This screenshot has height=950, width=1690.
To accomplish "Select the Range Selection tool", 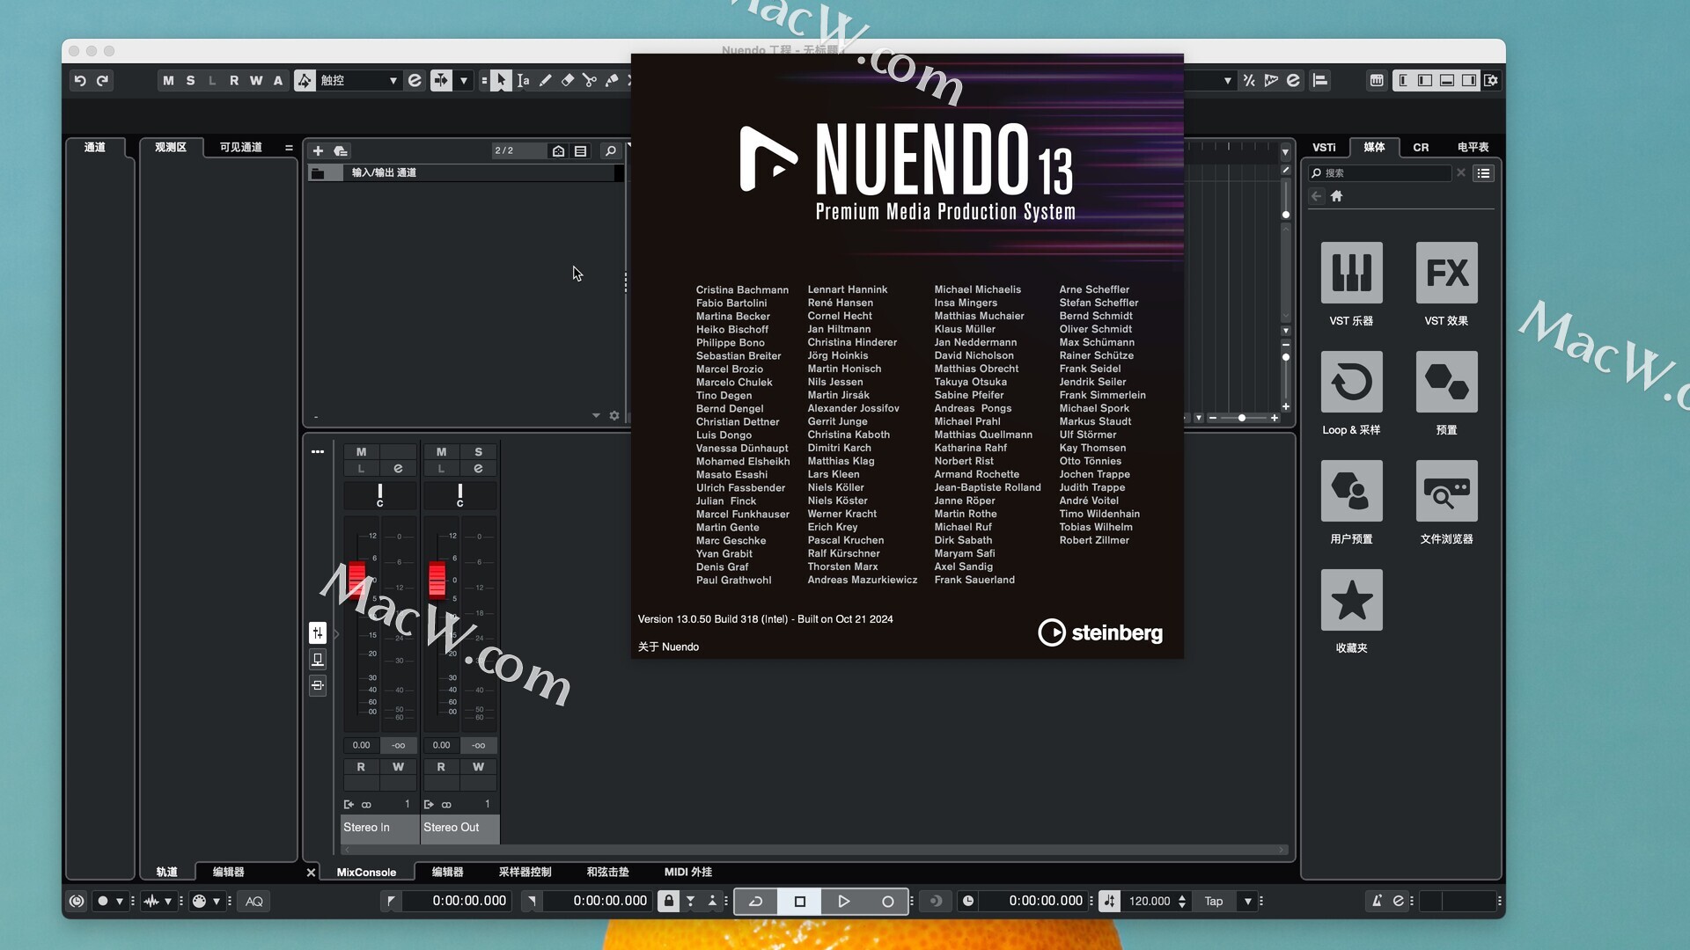I will click(x=523, y=80).
